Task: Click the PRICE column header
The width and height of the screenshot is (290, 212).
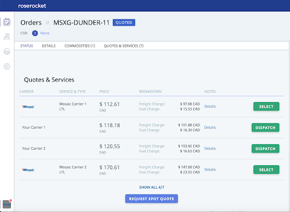Action: 104,92
